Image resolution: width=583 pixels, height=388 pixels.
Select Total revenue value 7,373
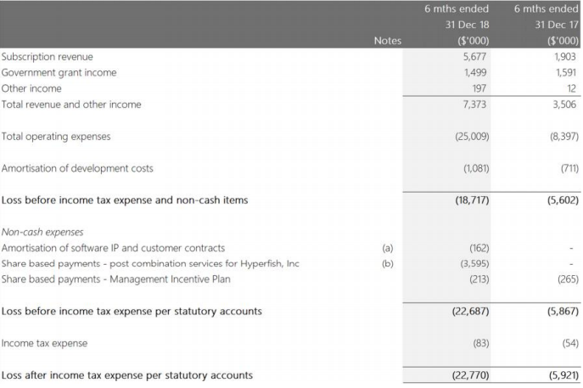pyautogui.click(x=474, y=104)
